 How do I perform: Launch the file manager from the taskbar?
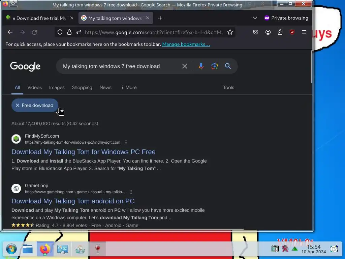28,249
